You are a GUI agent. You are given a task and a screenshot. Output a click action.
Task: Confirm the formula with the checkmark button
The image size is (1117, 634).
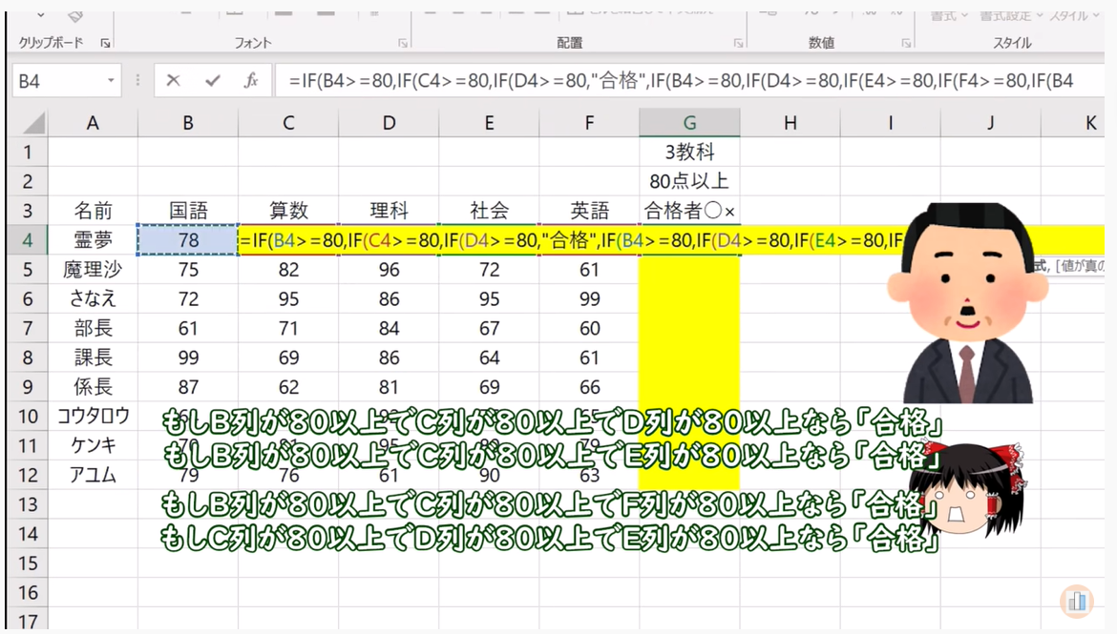tap(212, 81)
